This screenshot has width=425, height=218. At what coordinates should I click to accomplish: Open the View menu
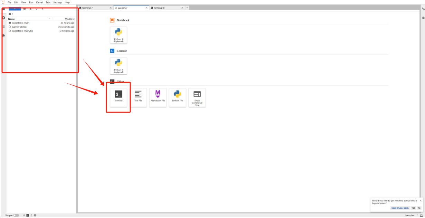23,2
